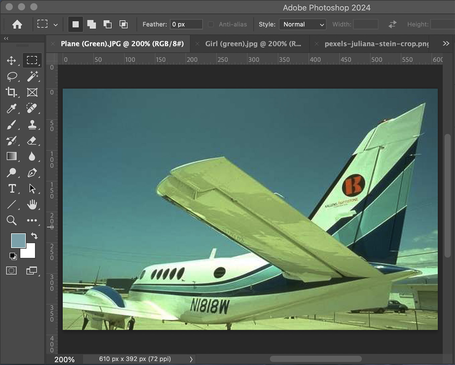
Task: Expand the hidden document tabs list
Action: tap(446, 44)
